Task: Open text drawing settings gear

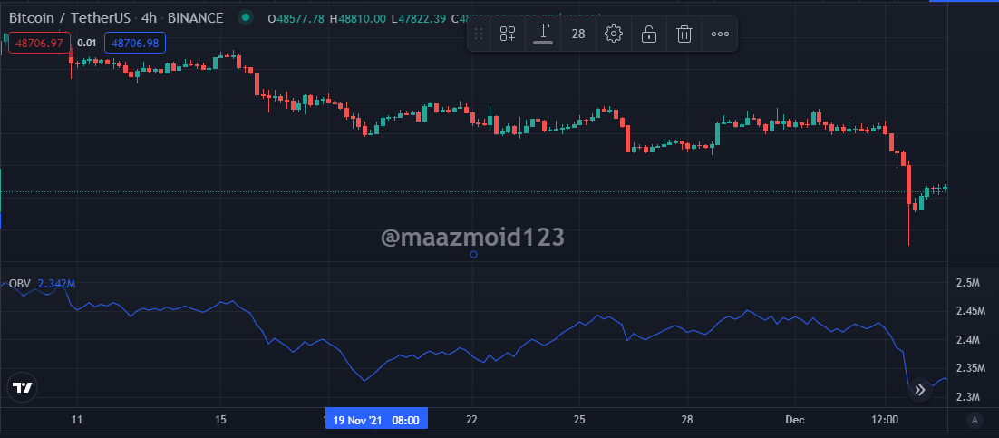Action: click(614, 34)
